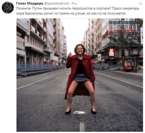This screenshot has width=145, height=133.
Task: Click the tweet line mentioning мэра Барселоны
Action: tap(71, 13)
